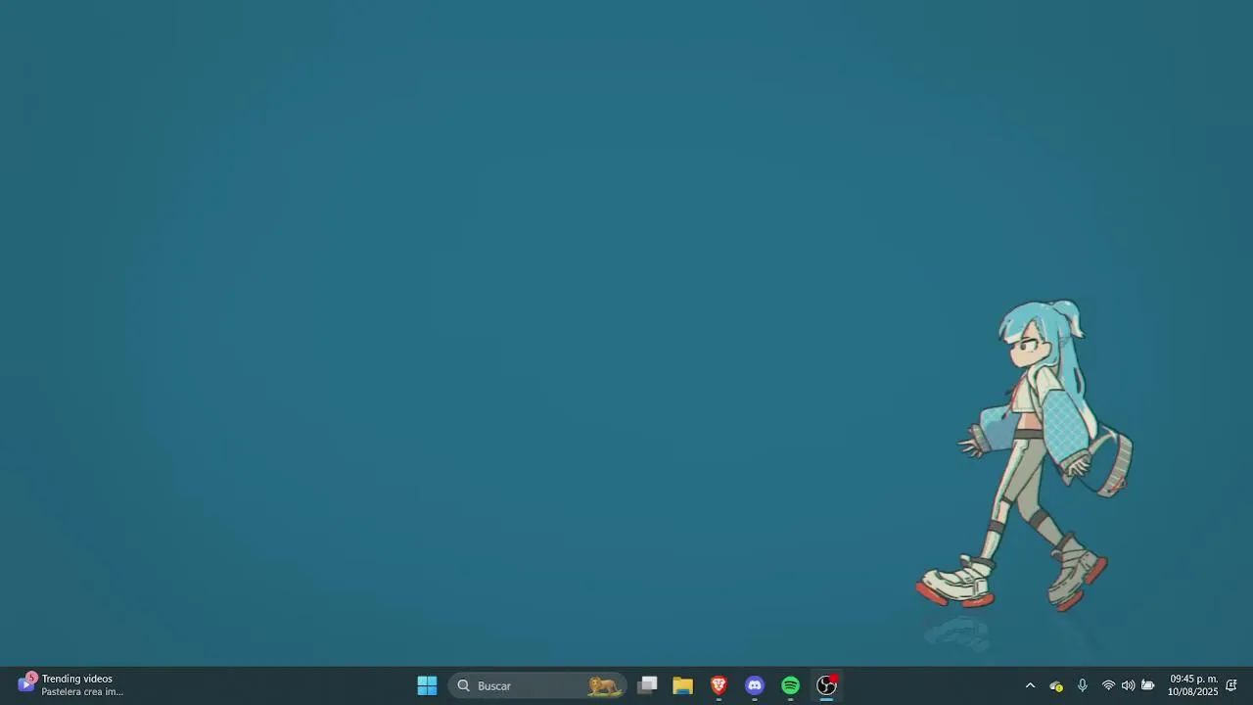Click the volume speaker icon

[x=1128, y=685]
